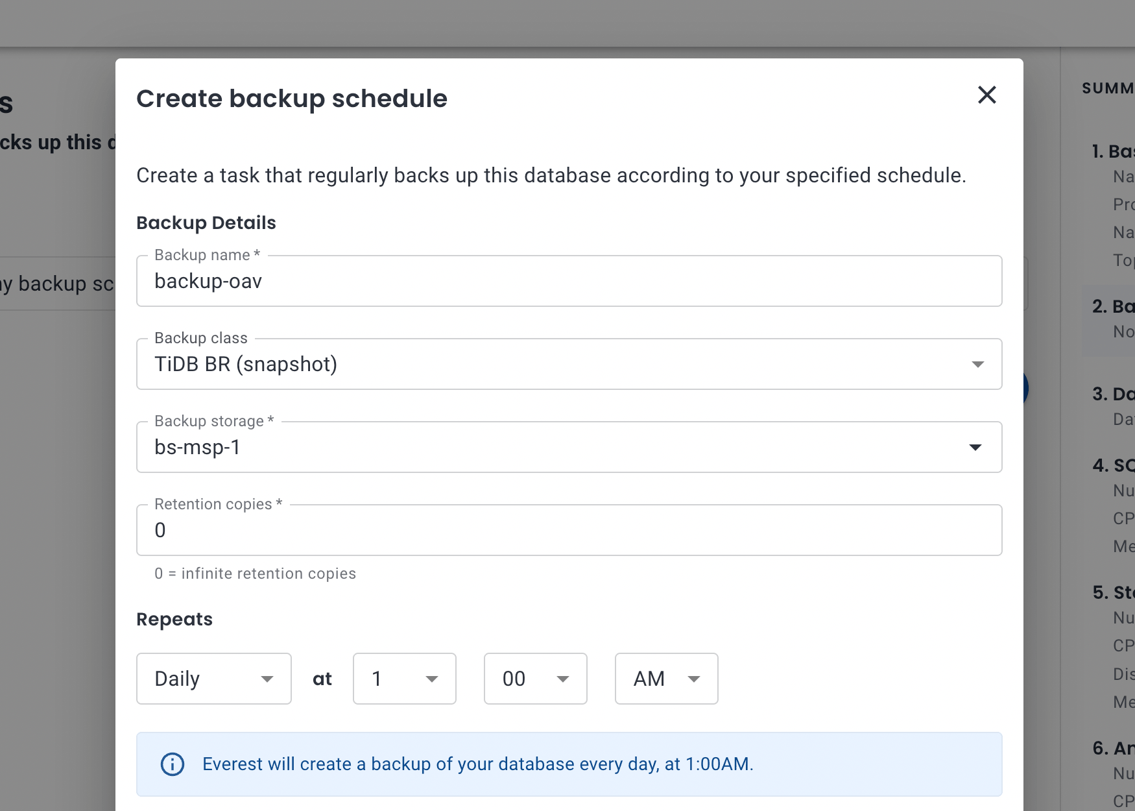Open the AM/PM dropdown
Image resolution: width=1135 pixels, height=811 pixels.
[x=667, y=679]
